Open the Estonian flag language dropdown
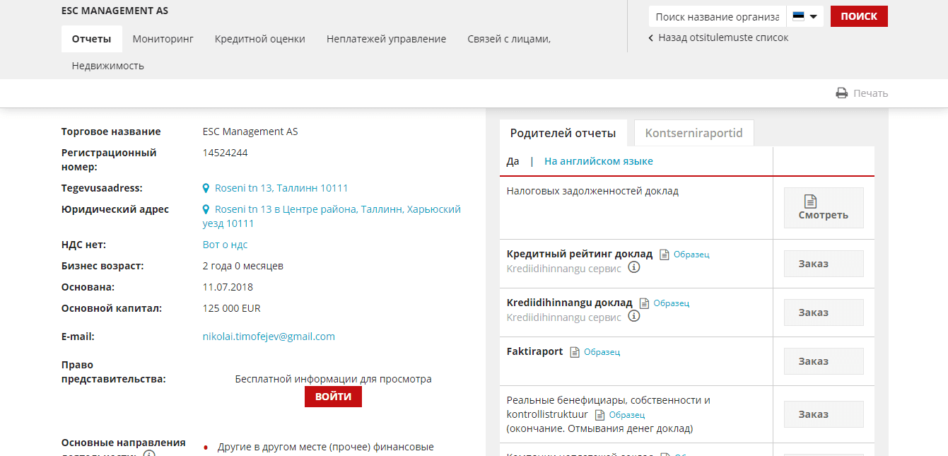The height and width of the screenshot is (456, 948). pos(804,16)
